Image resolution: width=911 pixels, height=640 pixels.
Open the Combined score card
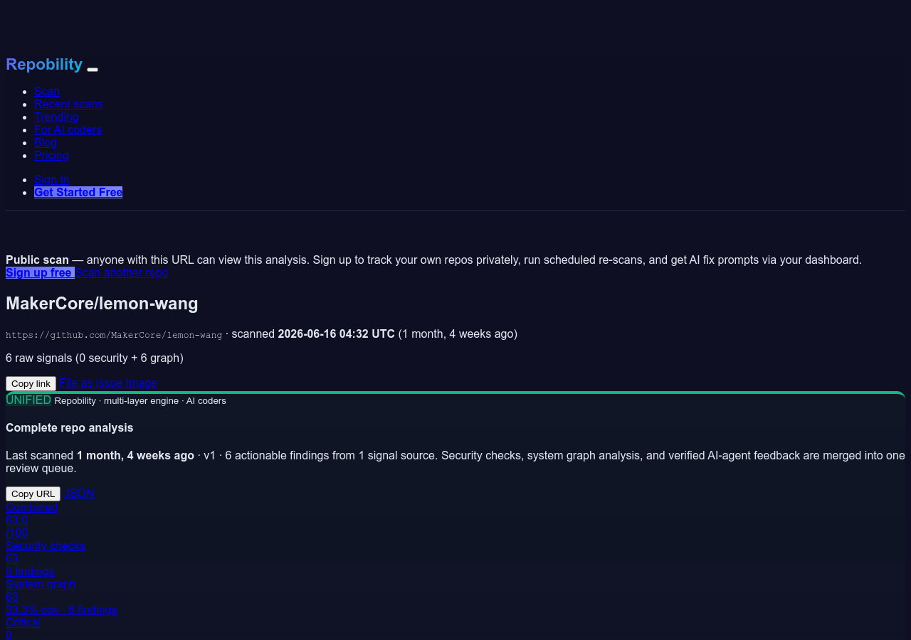click(x=31, y=520)
